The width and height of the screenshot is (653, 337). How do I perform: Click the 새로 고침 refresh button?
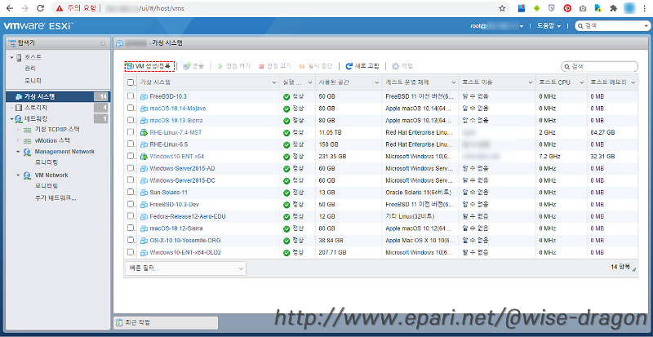click(x=362, y=66)
